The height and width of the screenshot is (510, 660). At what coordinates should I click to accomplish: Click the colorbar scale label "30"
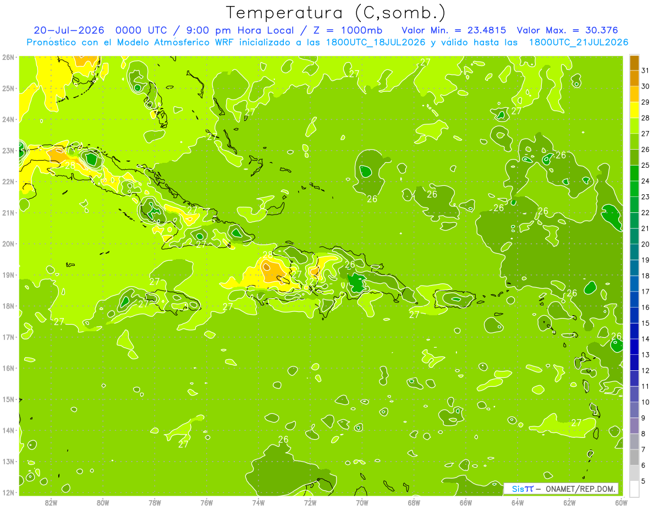tap(646, 86)
